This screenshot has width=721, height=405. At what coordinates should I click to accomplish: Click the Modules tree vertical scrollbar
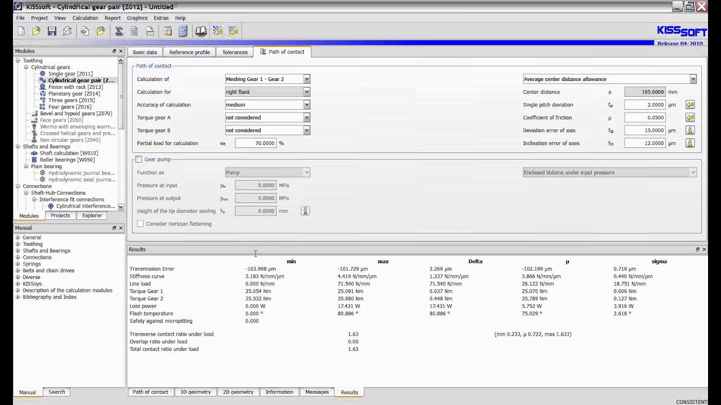coord(121,133)
